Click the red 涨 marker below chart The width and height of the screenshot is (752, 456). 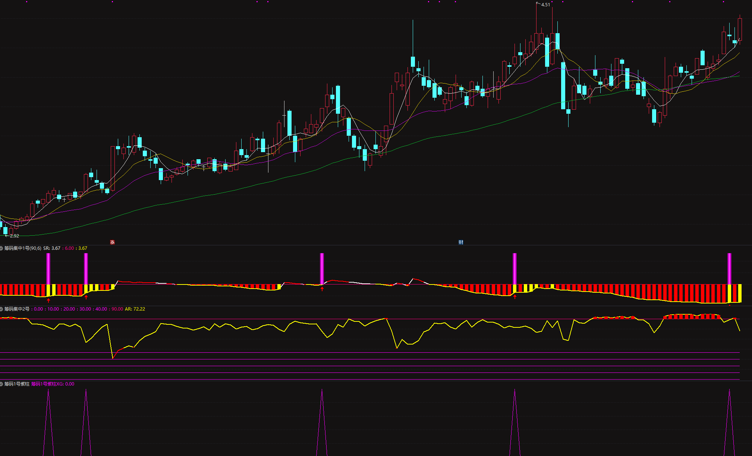coord(112,242)
